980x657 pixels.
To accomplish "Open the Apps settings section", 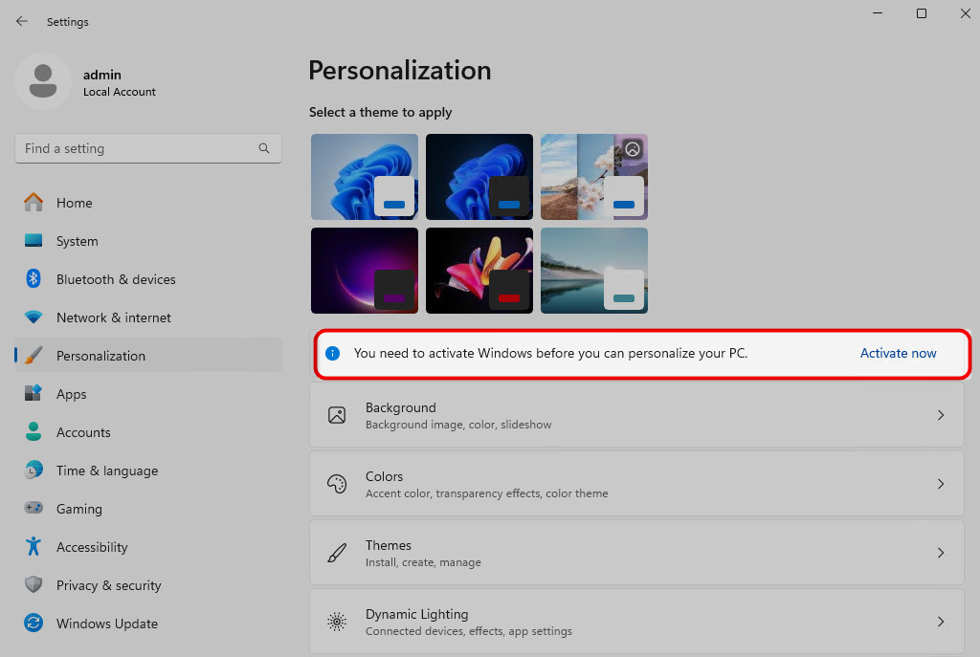I will pos(71,394).
